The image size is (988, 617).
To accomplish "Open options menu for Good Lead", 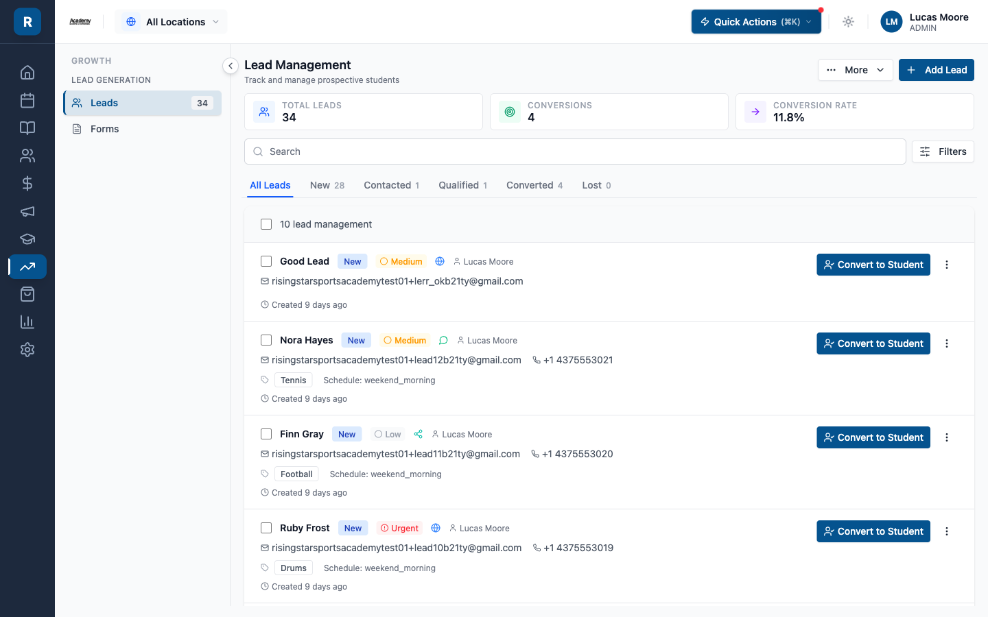I will click(x=947, y=265).
